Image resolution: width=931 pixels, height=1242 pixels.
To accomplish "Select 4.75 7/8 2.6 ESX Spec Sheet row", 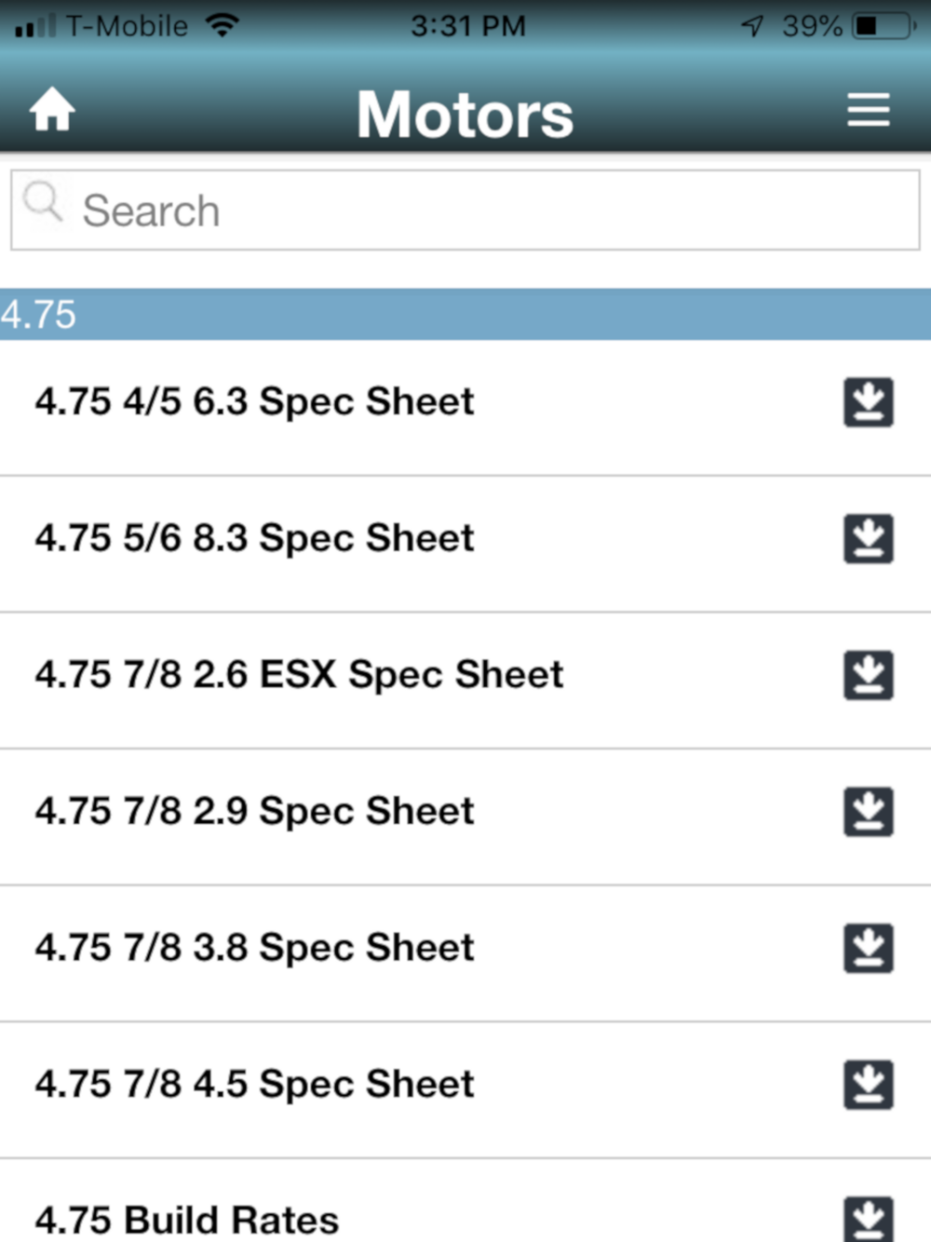I will coord(465,681).
